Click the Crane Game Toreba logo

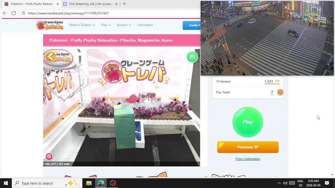tap(50, 25)
